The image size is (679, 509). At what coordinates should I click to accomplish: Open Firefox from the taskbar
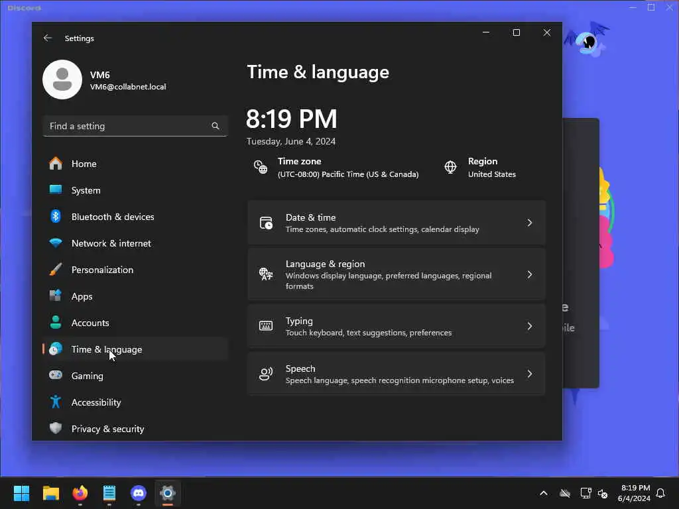pos(80,493)
